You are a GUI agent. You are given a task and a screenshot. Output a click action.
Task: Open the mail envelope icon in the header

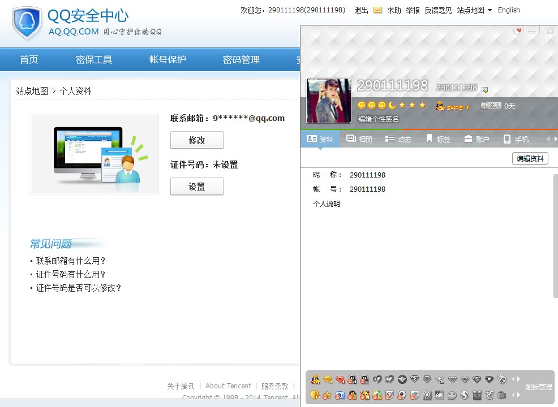[377, 10]
